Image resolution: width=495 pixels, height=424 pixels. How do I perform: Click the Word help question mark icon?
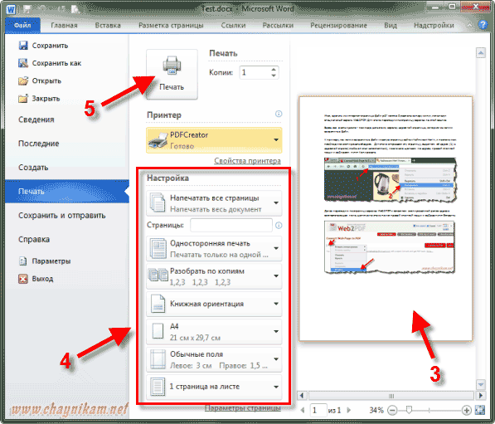tap(483, 25)
